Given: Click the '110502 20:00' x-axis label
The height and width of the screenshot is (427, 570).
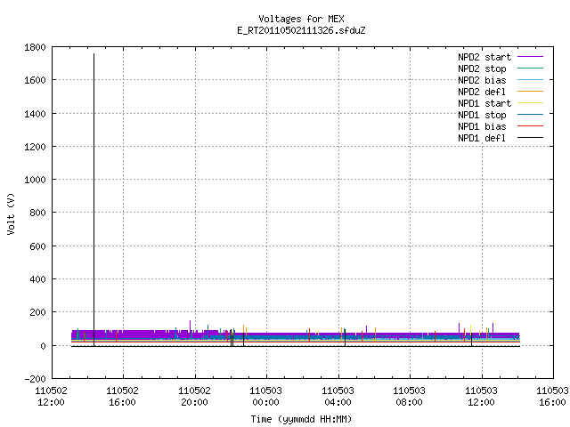Looking at the screenshot, I should [194, 397].
